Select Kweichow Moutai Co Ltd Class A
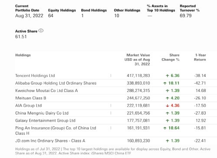 point(46,91)
